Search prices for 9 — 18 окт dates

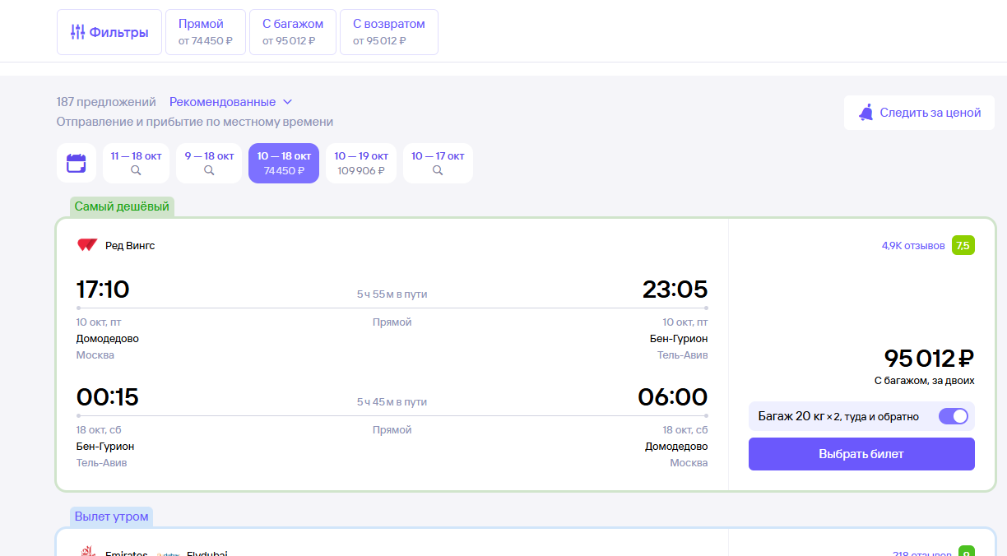coord(209,163)
